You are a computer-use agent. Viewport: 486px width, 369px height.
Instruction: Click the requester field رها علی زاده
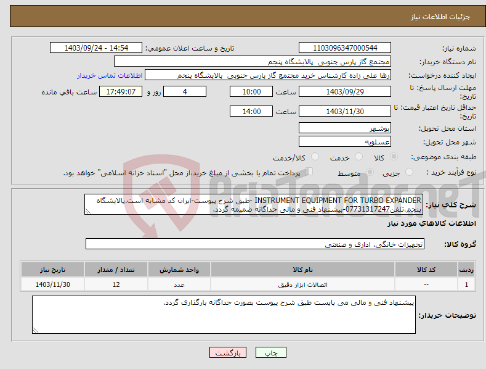coord(268,75)
